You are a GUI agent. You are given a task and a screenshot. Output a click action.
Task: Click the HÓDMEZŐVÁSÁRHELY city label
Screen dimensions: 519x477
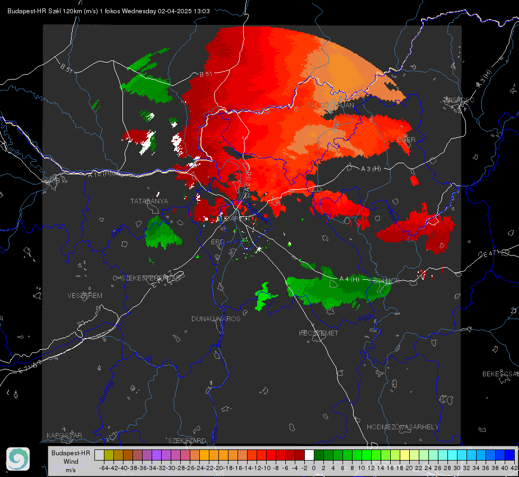(402, 427)
